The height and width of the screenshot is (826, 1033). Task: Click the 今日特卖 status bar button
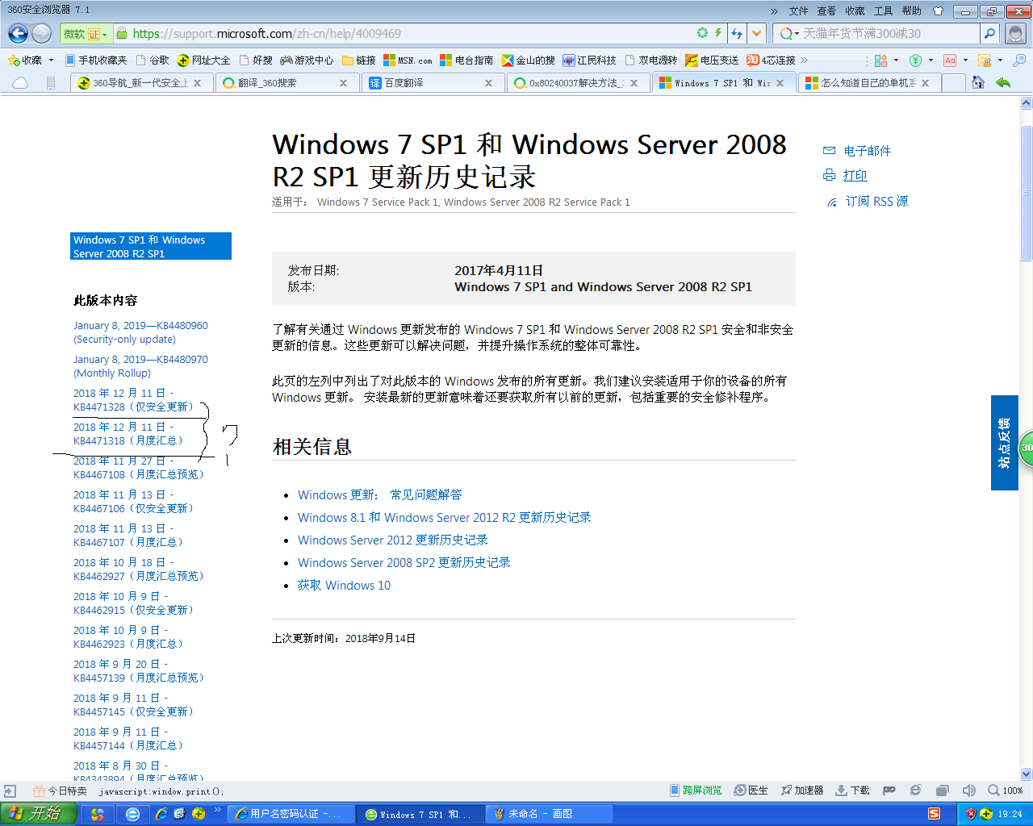pos(60,791)
